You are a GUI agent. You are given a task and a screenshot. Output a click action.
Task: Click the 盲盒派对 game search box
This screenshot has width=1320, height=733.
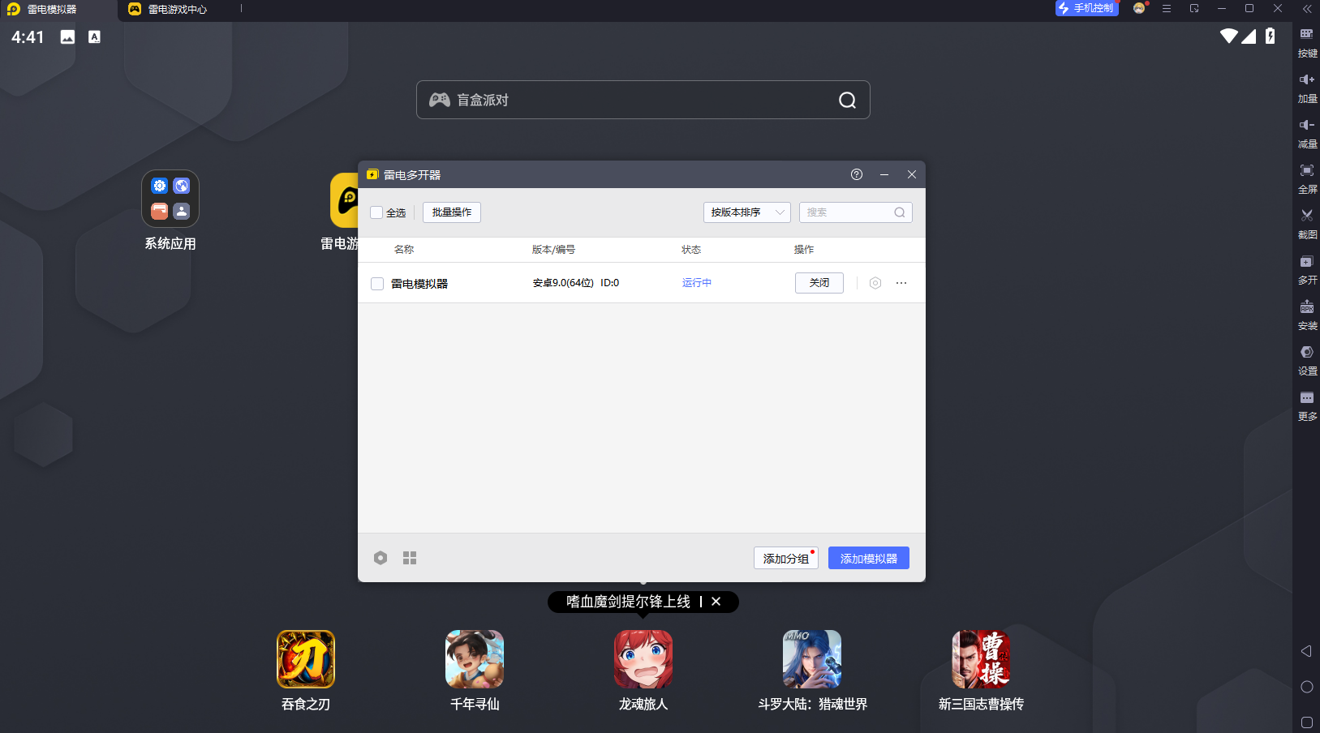pyautogui.click(x=643, y=100)
